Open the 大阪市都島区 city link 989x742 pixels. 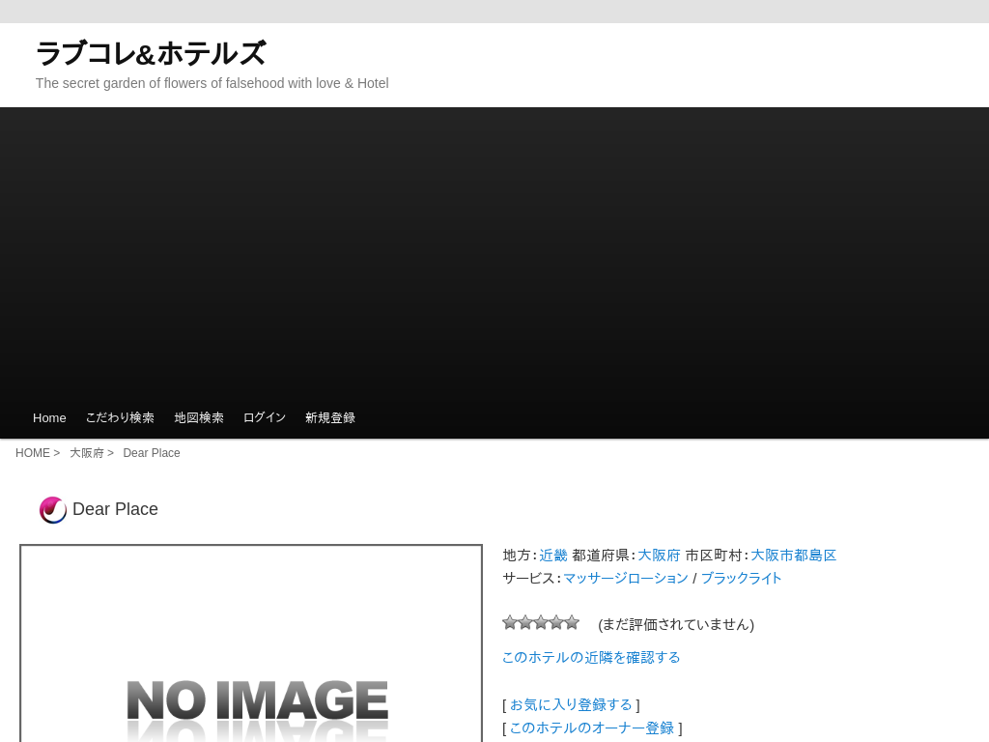(x=794, y=556)
